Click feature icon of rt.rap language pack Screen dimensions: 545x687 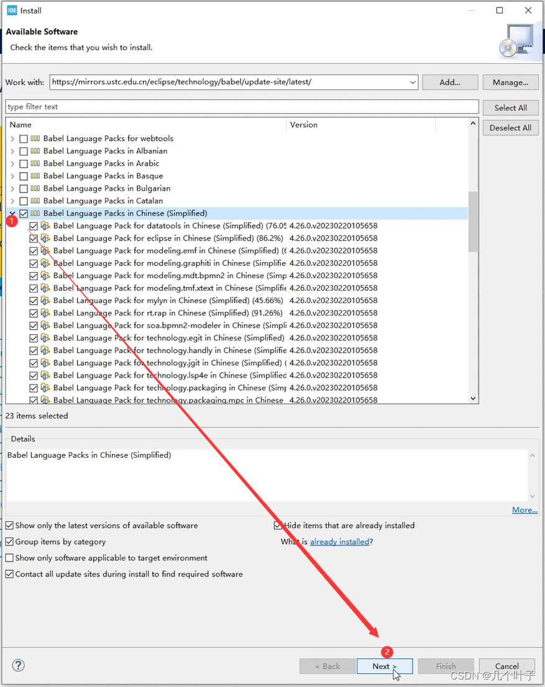click(45, 313)
